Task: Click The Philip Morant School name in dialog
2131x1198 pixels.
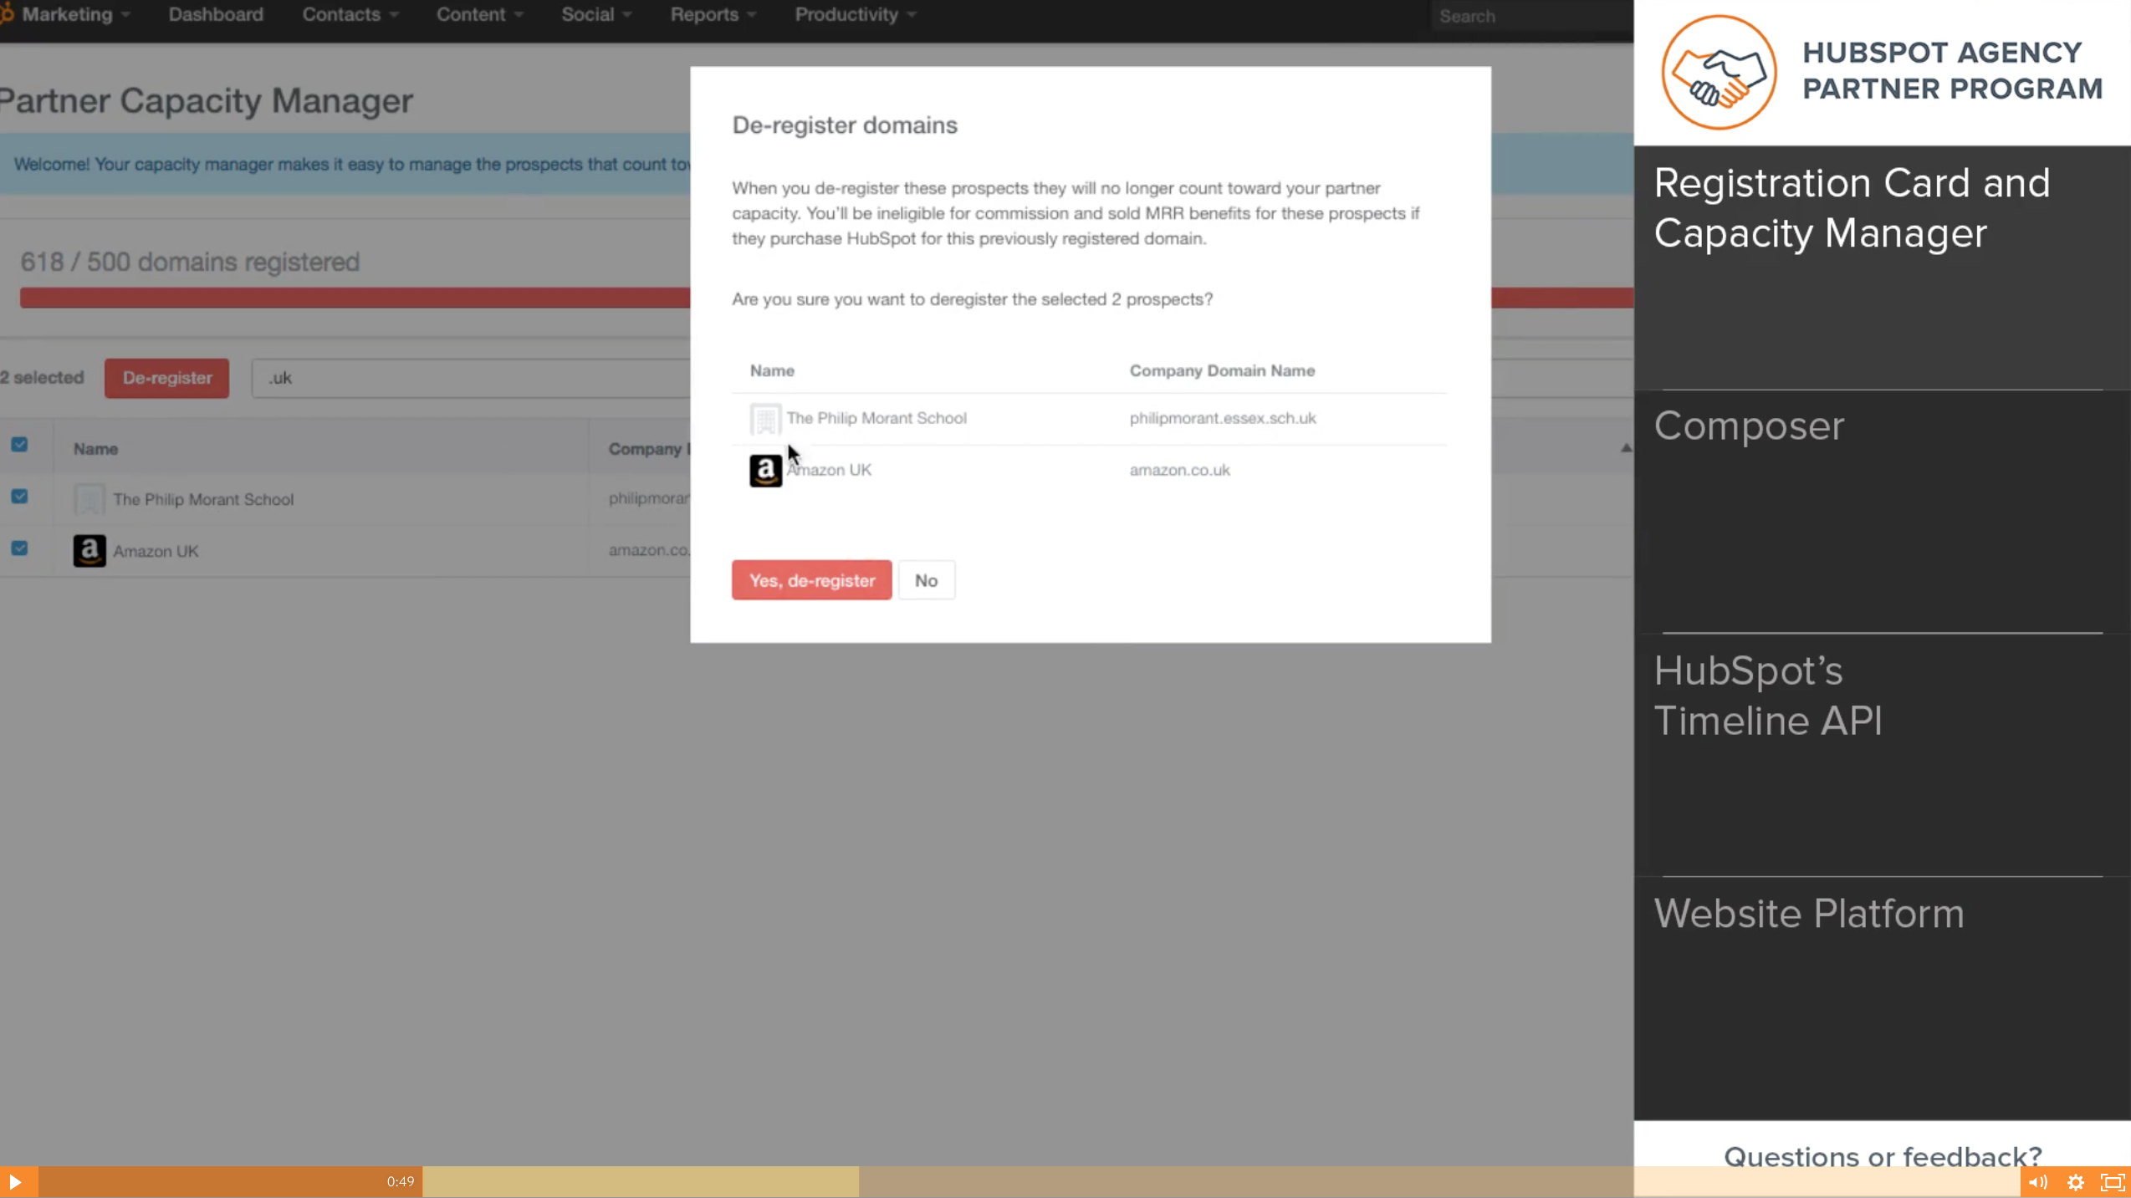Action: [876, 418]
